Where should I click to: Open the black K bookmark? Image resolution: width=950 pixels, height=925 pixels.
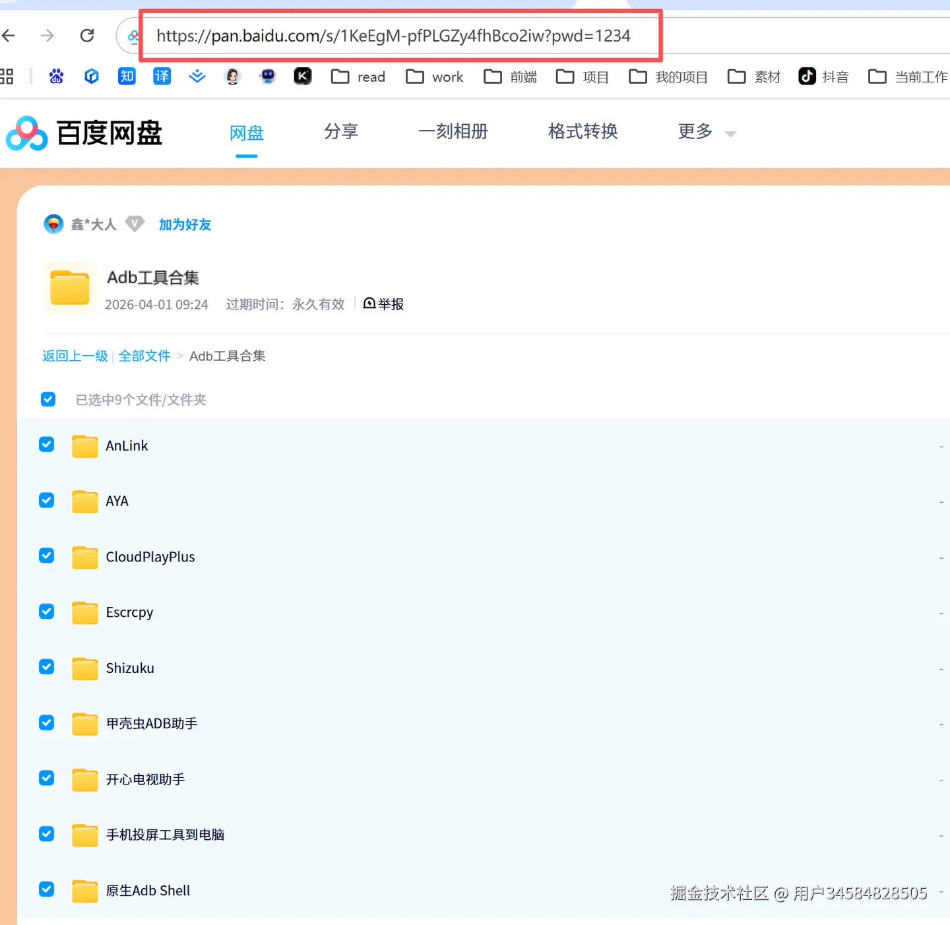[303, 77]
